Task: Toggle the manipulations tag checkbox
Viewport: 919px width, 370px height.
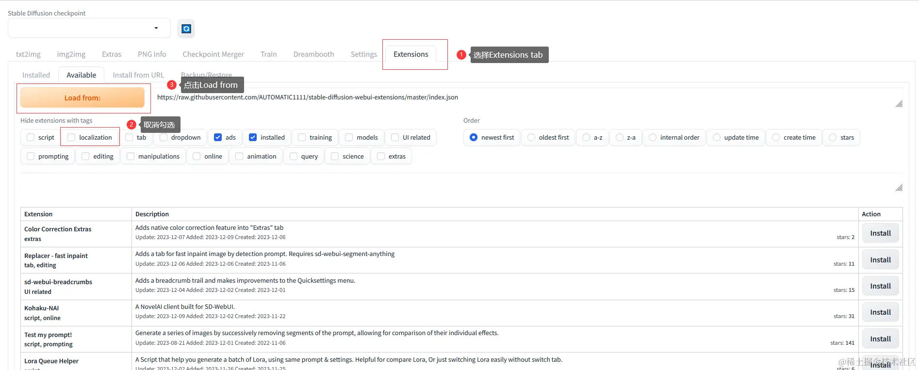Action: [131, 157]
